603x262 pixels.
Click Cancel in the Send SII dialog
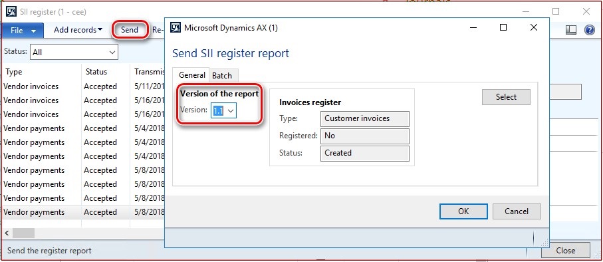(x=517, y=211)
